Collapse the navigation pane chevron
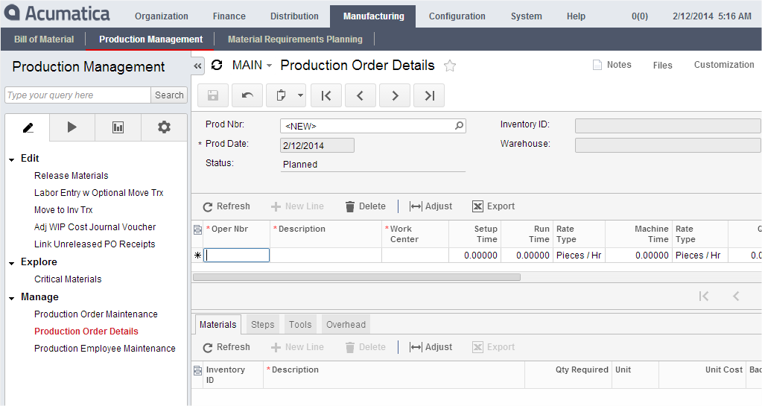 pyautogui.click(x=197, y=66)
